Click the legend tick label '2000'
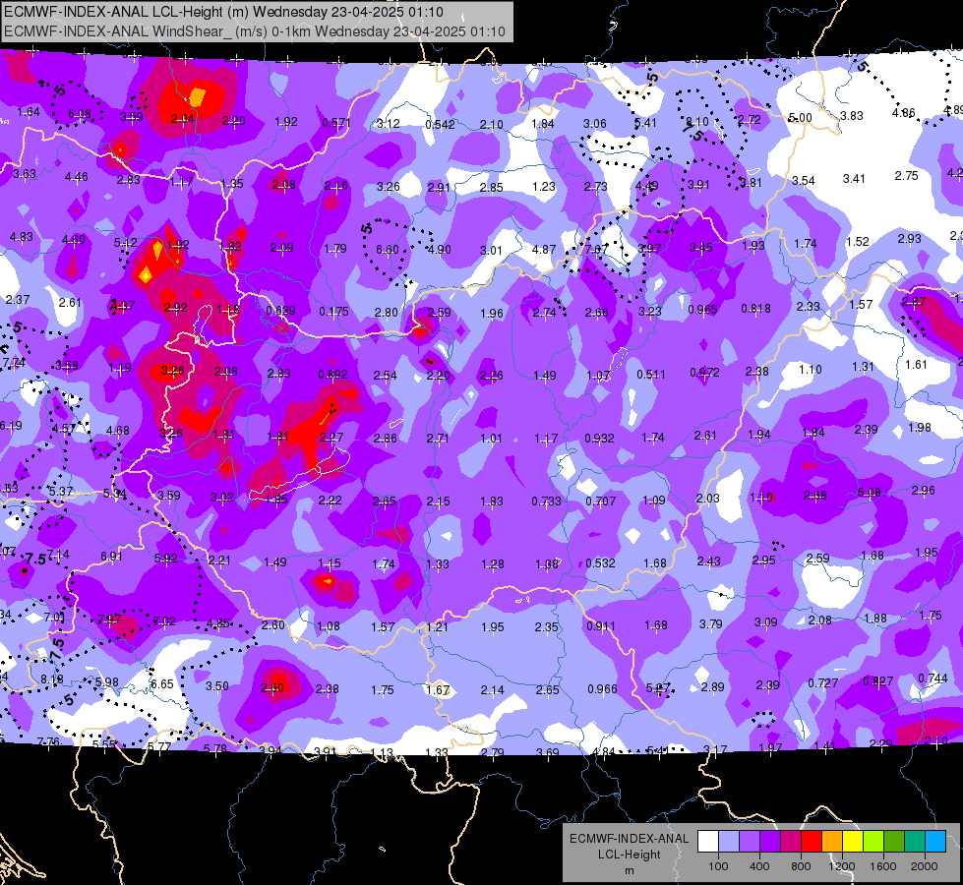Image resolution: width=963 pixels, height=885 pixels. (925, 866)
